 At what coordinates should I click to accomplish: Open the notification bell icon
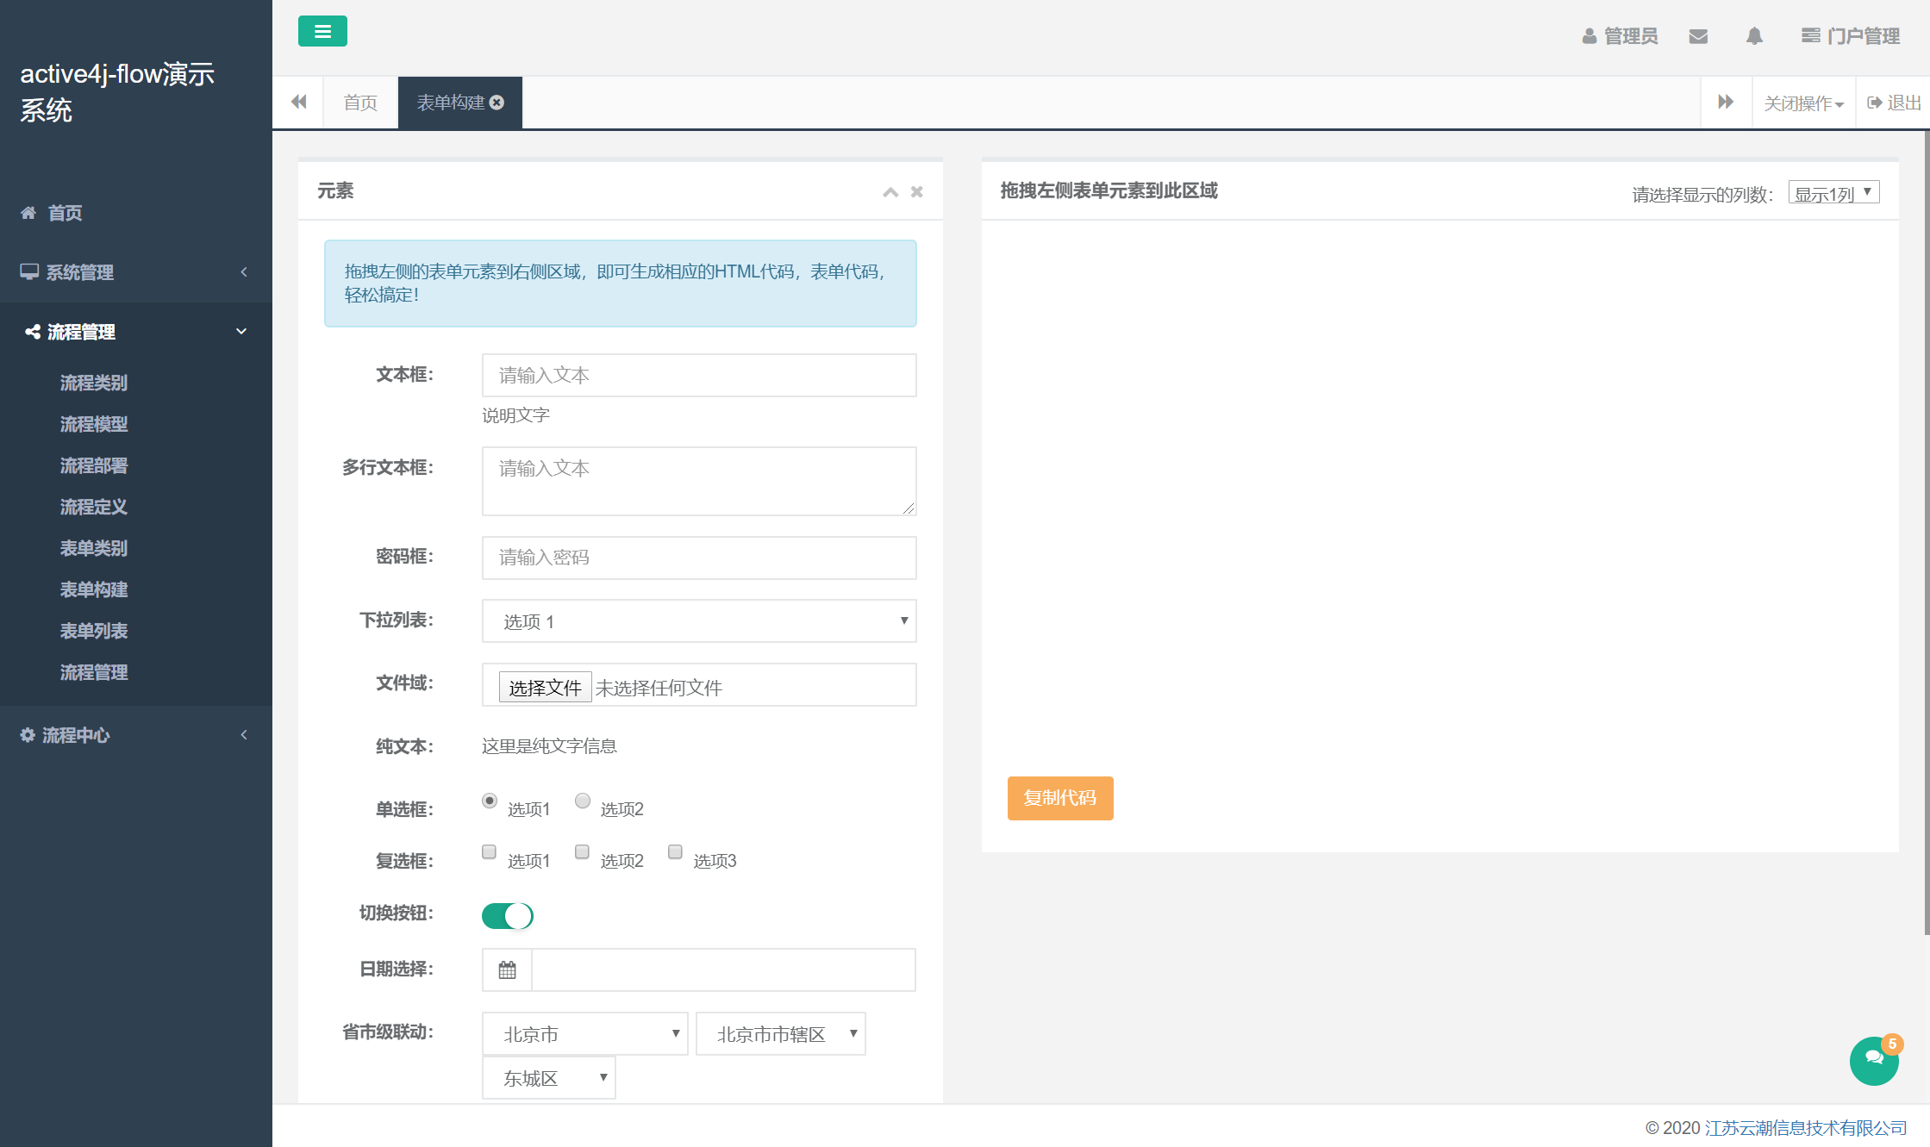[1754, 36]
